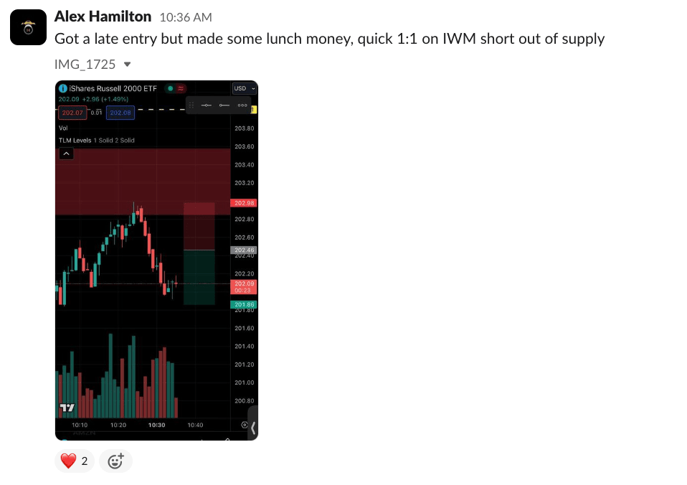Click the blue 202.08 buy price button
The height and width of the screenshot is (485, 687).
119,113
